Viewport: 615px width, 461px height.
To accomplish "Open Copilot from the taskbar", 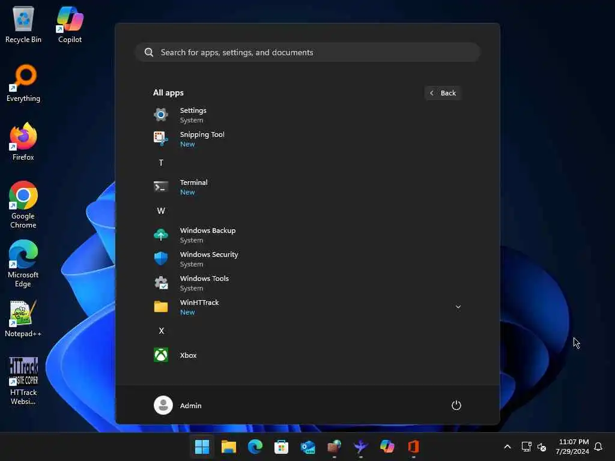I will [387, 447].
